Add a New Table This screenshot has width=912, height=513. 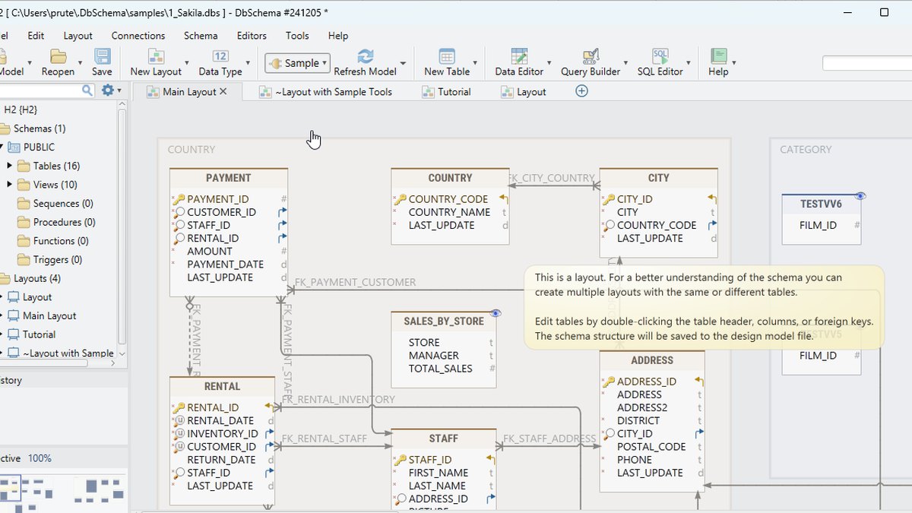coord(447,62)
